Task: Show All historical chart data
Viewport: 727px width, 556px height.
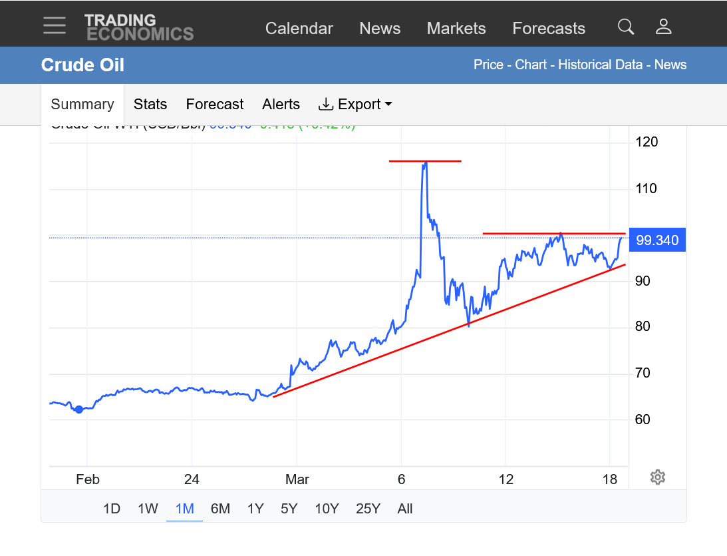Action: [404, 509]
